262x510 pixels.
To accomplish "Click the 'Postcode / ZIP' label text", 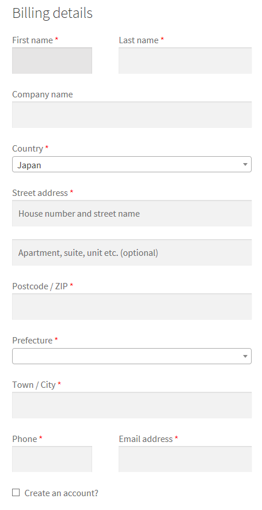I will (40, 286).
